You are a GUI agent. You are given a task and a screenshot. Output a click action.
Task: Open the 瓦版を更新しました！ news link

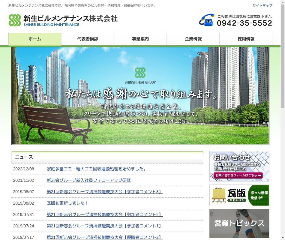tap(67, 203)
